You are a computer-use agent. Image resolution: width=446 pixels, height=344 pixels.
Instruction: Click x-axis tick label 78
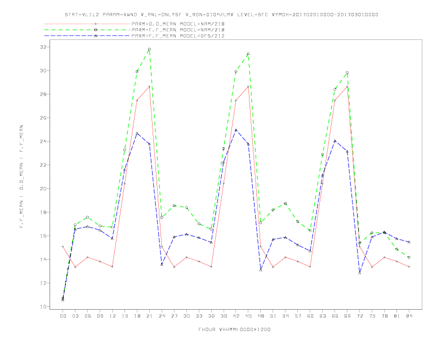point(384,316)
